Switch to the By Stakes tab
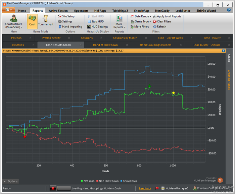The image size is (235, 194). (18, 45)
